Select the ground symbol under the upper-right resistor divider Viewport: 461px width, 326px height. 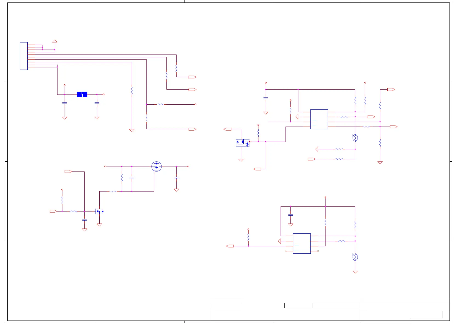click(x=380, y=162)
